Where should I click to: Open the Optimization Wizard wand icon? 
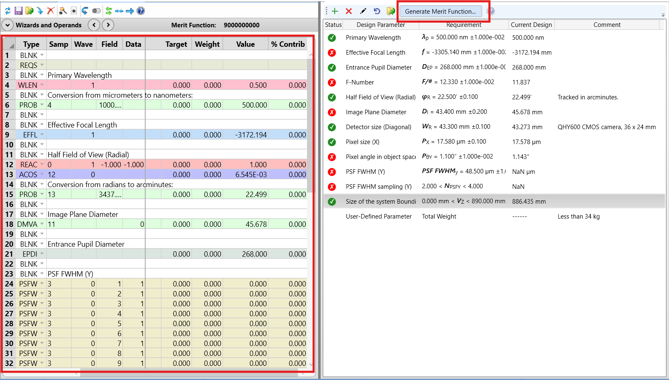point(63,11)
